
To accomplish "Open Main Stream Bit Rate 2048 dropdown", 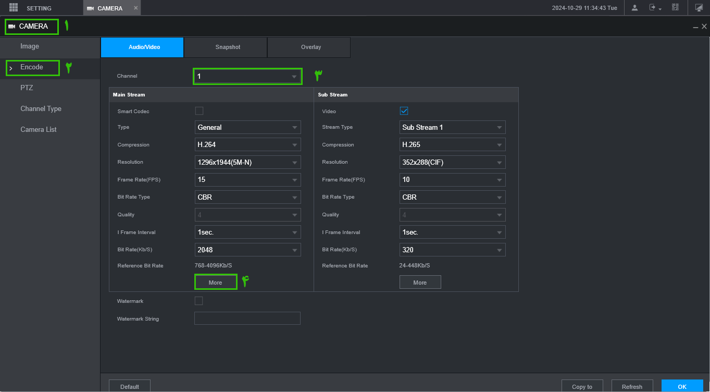I will 247,250.
